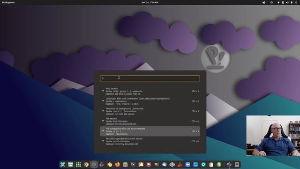Open the green gear app in dock
Screen dimensions: 300x169
[x=203, y=164]
